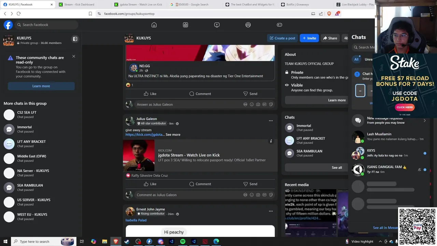Open the Facebook Home icon
Viewport: 437px width, 246px height.
[x=154, y=25]
